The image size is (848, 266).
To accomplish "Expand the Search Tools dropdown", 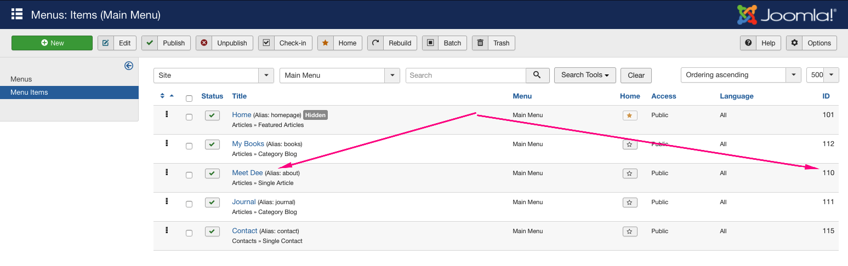I will [x=585, y=75].
